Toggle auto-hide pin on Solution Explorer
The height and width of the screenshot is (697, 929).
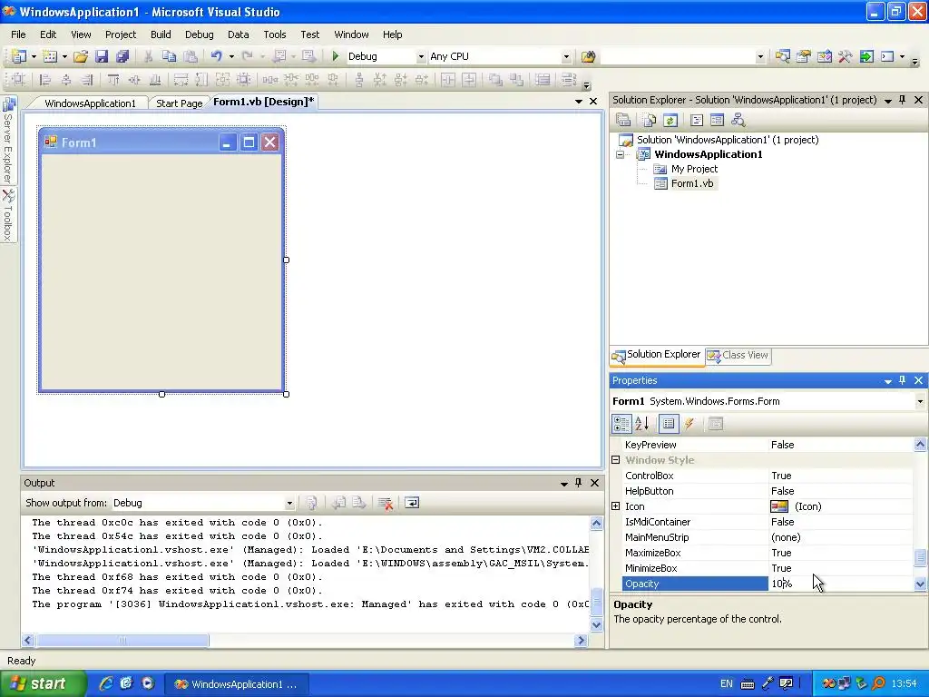(903, 100)
